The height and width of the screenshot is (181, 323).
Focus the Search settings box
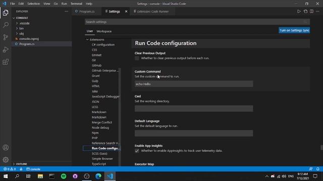[197, 22]
